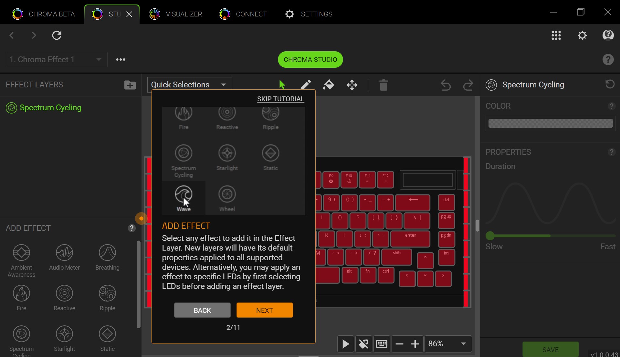Image resolution: width=620 pixels, height=357 pixels.
Task: Add Ambient Awareness effect
Action: 21,261
